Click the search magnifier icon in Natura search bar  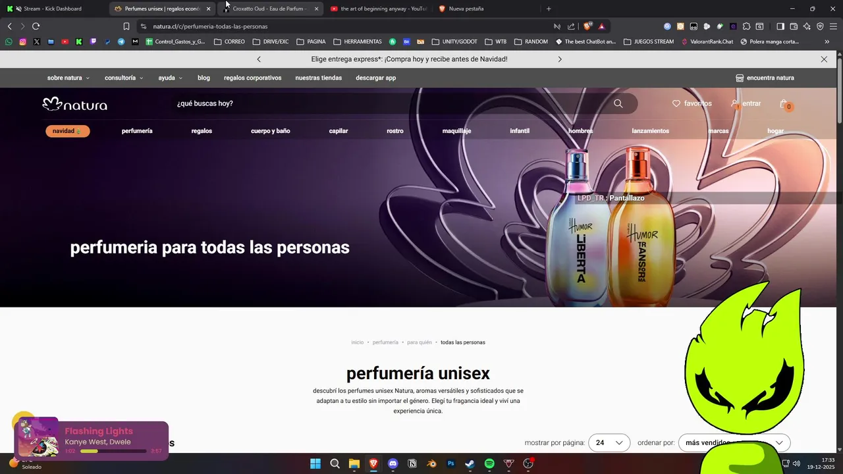[618, 103]
